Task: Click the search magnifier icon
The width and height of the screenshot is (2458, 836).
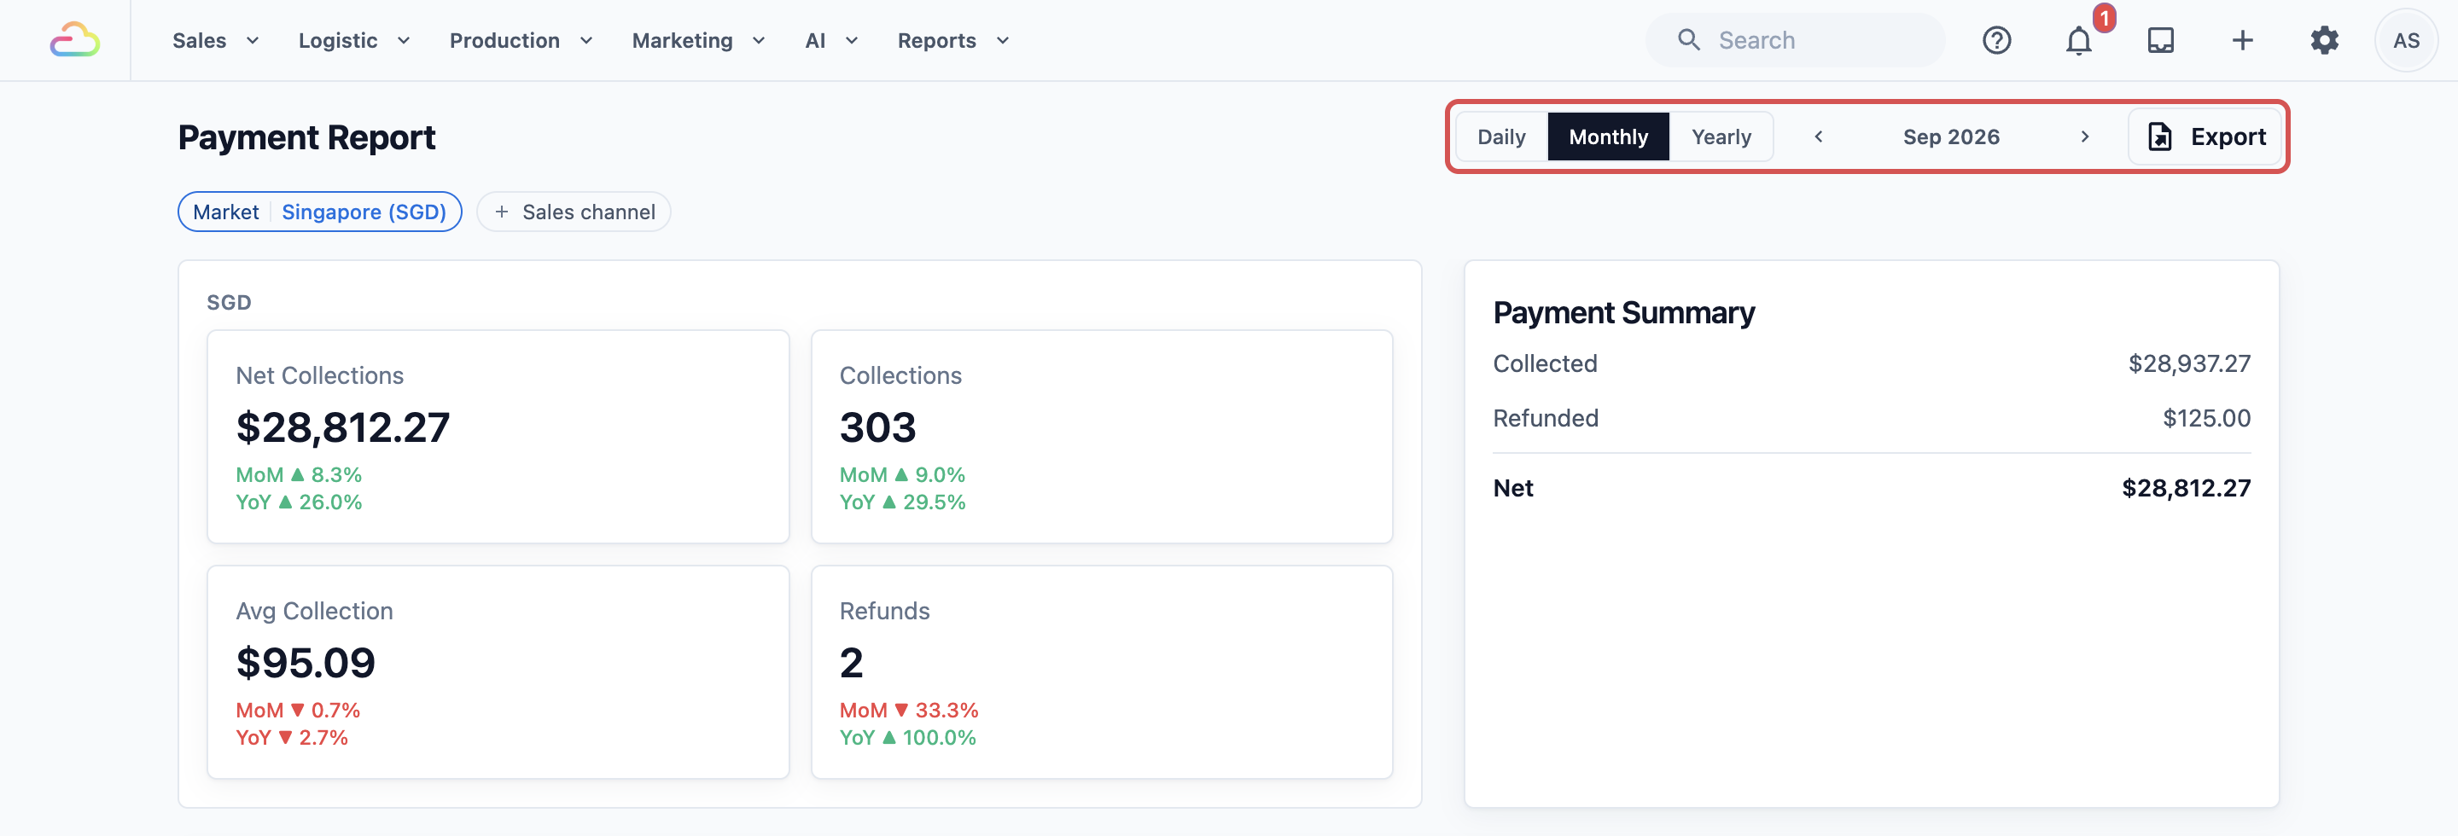Action: pos(1689,40)
